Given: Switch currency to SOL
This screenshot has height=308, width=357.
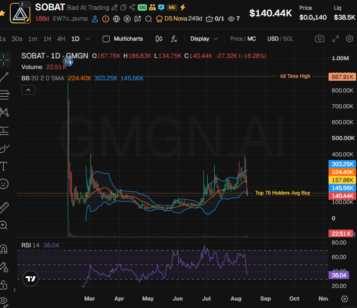Looking at the screenshot, I should [x=288, y=39].
